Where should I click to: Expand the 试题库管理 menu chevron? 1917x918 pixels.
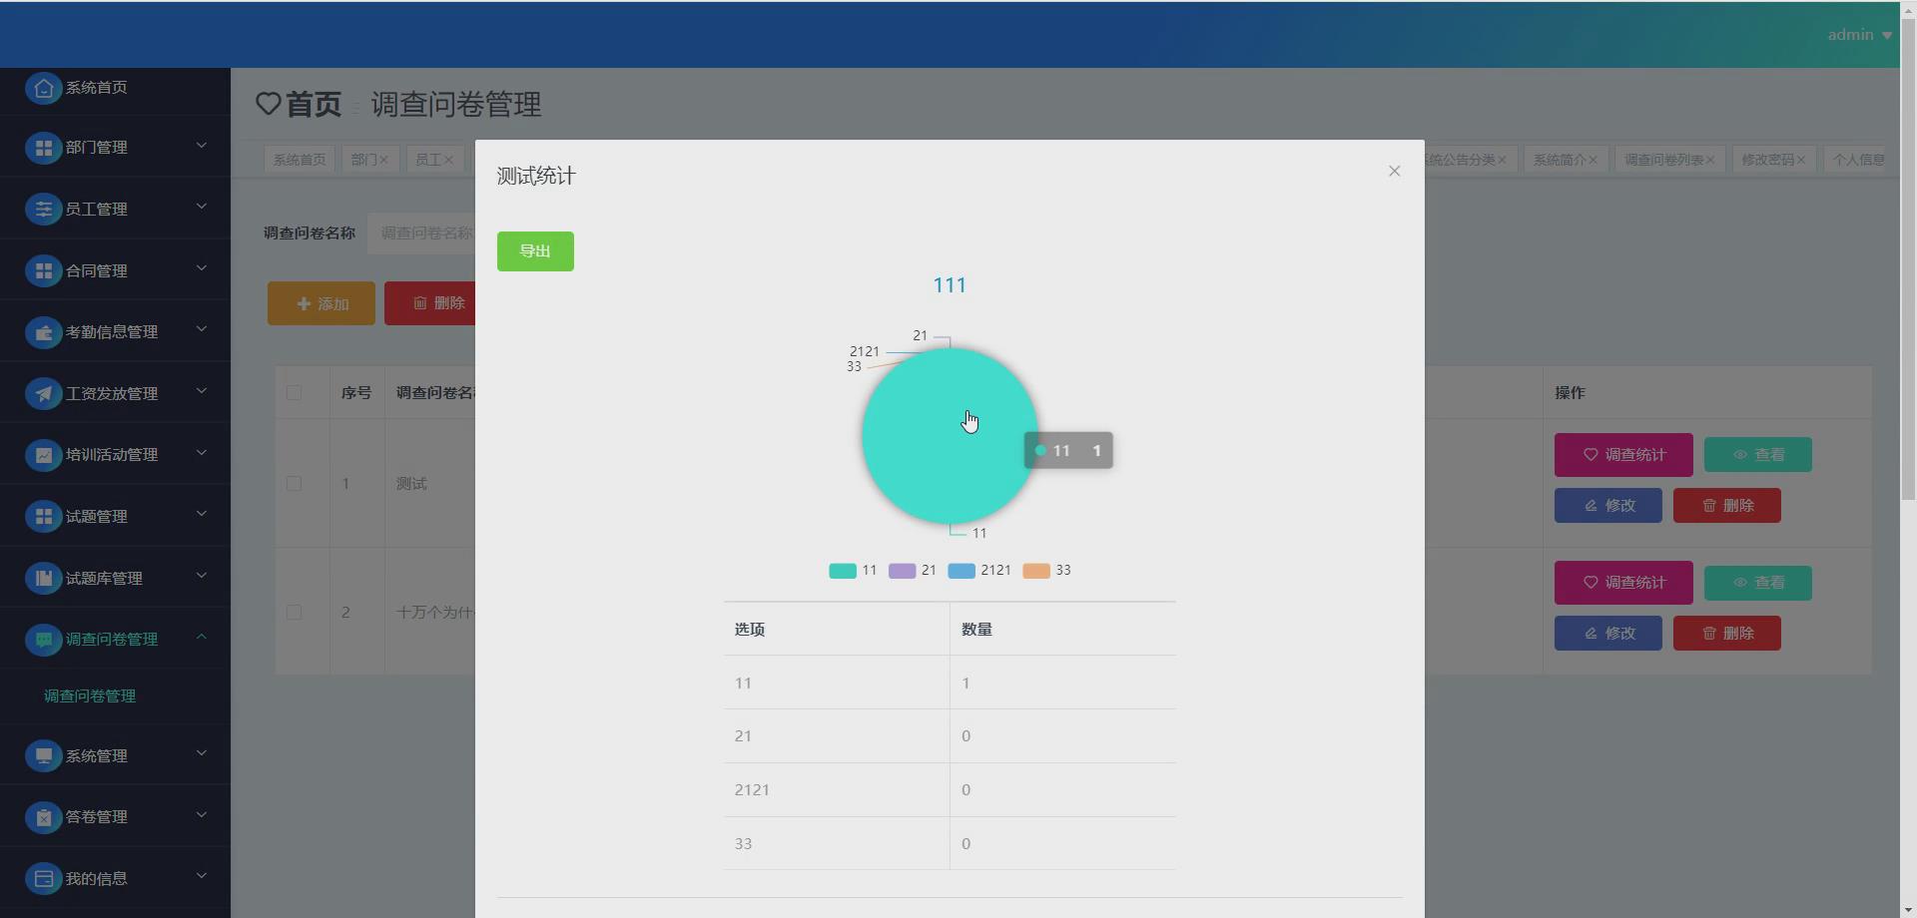pyautogui.click(x=202, y=576)
